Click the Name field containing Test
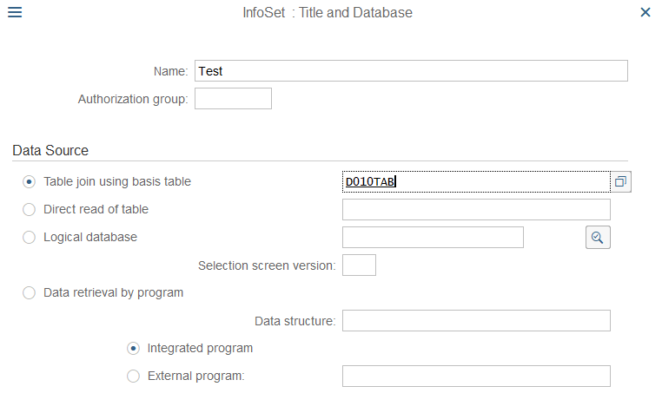 pyautogui.click(x=411, y=71)
